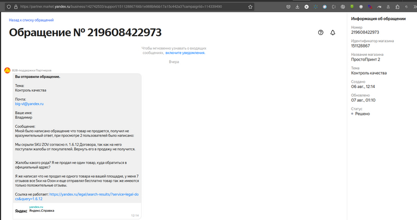The image size is (417, 220).
Task: Click sender name "B2B-поддержка Партнеров"
Action: [x=32, y=70]
